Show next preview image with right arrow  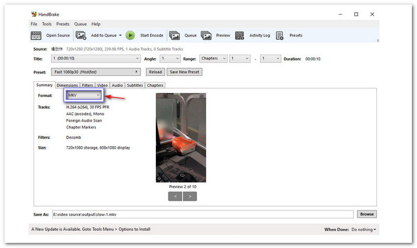click(190, 196)
